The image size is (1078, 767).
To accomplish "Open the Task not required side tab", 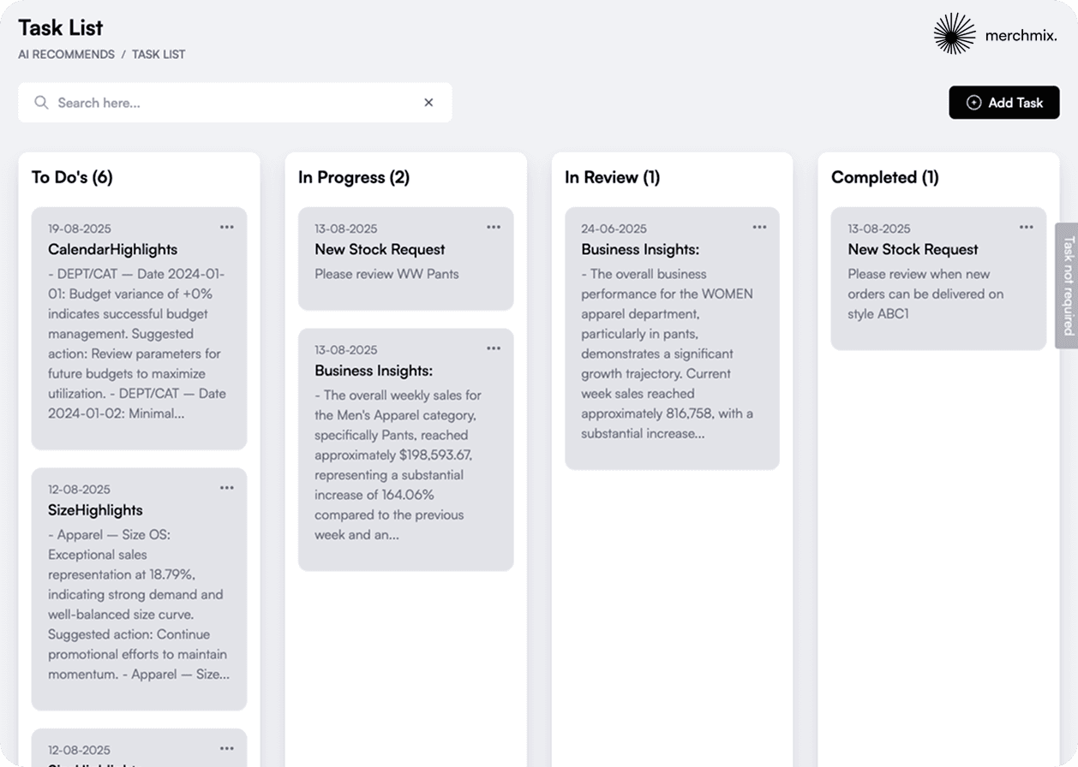I will (1067, 286).
